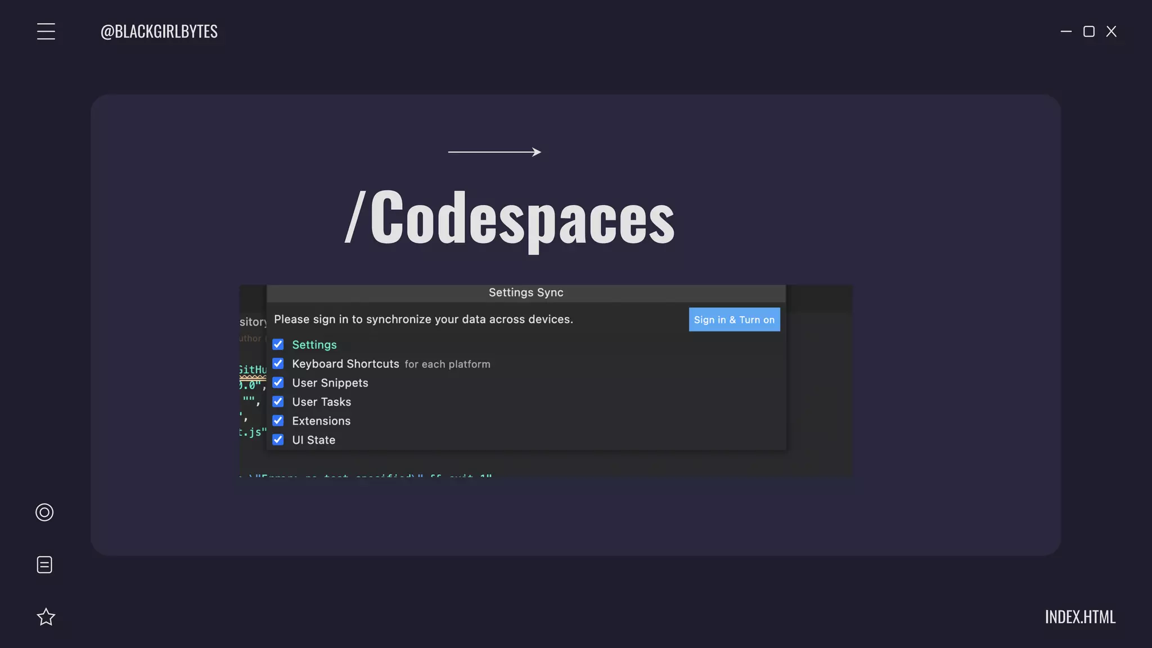This screenshot has width=1152, height=648.
Task: Open the hamburger menu icon
Action: pyautogui.click(x=46, y=31)
